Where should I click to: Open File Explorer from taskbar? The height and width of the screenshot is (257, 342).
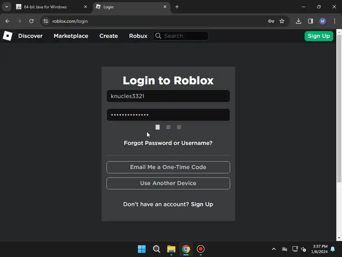[x=171, y=249]
